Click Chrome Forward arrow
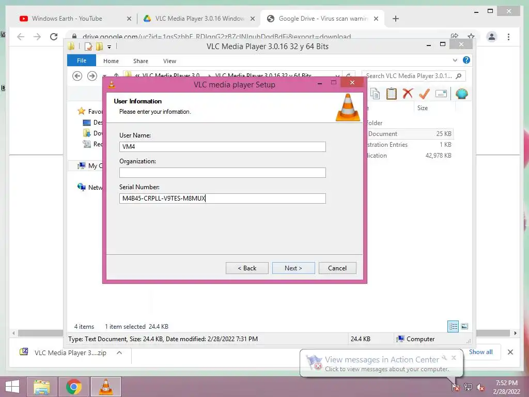This screenshot has width=529, height=397. pyautogui.click(x=37, y=37)
